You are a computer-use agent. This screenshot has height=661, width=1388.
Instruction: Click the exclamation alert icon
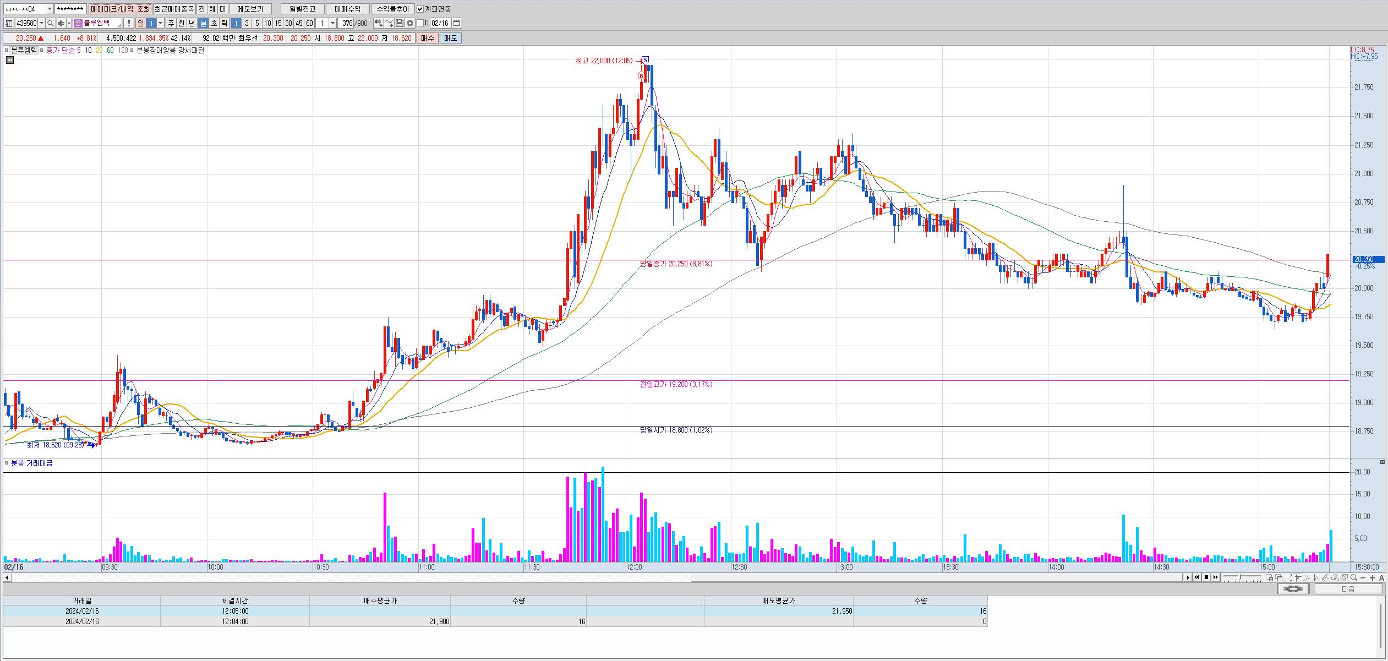(128, 23)
